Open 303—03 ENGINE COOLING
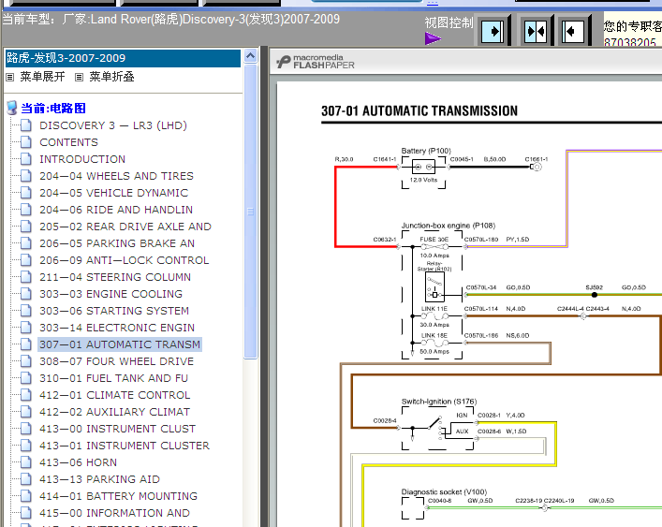The height and width of the screenshot is (527, 662). (x=111, y=294)
